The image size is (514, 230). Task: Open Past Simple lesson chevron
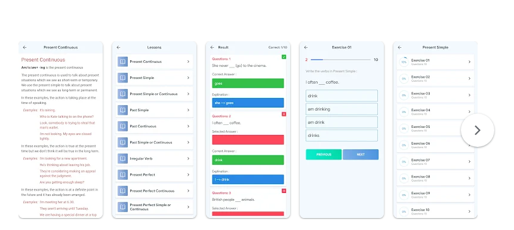(188, 111)
